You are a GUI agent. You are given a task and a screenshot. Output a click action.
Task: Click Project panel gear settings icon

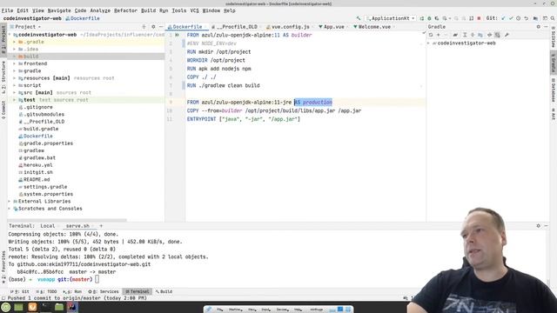tap(153, 27)
